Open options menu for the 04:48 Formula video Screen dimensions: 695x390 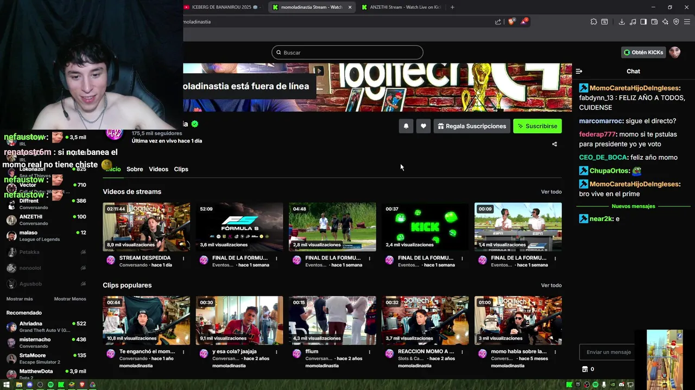(369, 259)
